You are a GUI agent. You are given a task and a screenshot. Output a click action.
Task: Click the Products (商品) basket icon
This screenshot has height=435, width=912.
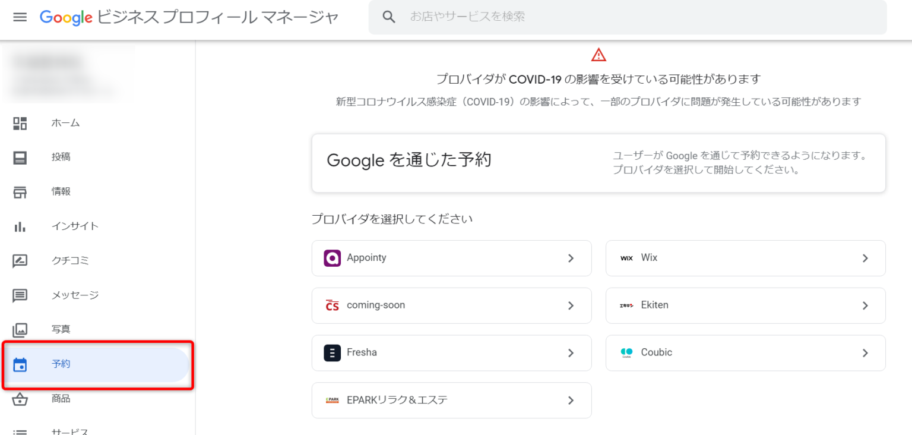pyautogui.click(x=20, y=399)
